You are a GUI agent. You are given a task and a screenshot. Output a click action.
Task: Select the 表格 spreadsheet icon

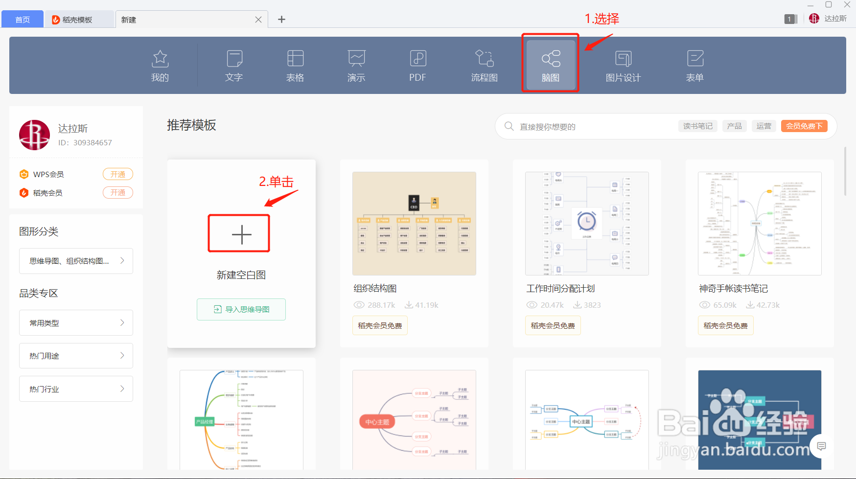click(x=295, y=59)
